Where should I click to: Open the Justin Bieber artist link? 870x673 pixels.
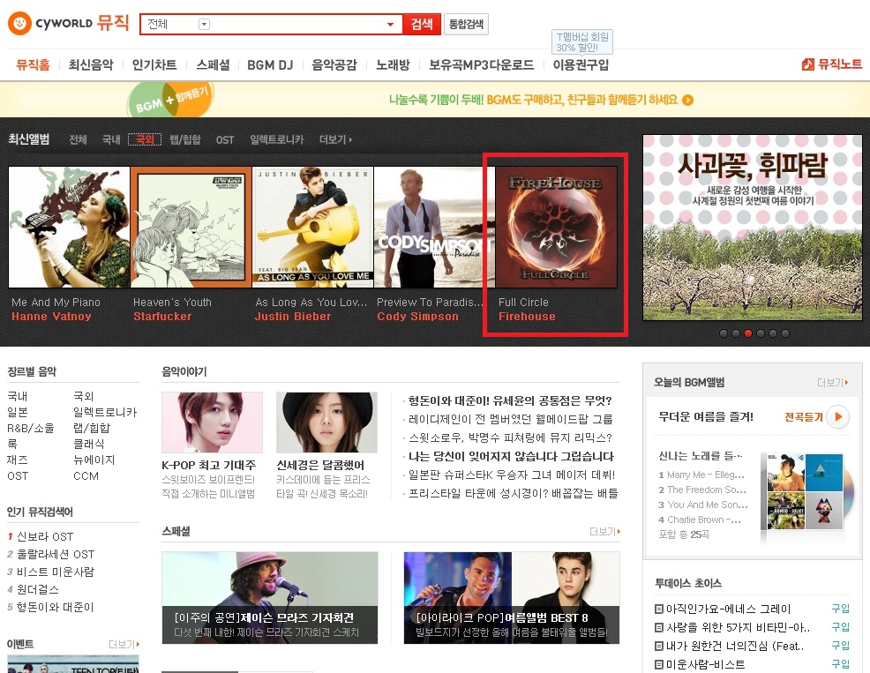coord(293,317)
